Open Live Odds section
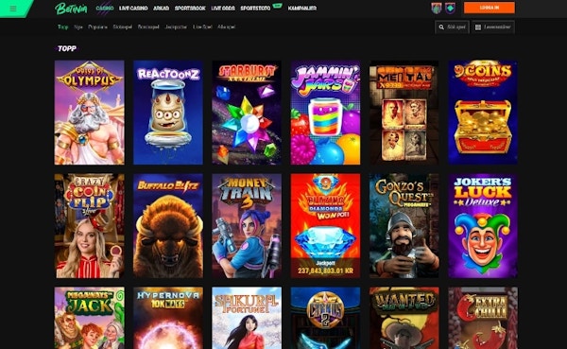567x349 pixels. tap(223, 8)
